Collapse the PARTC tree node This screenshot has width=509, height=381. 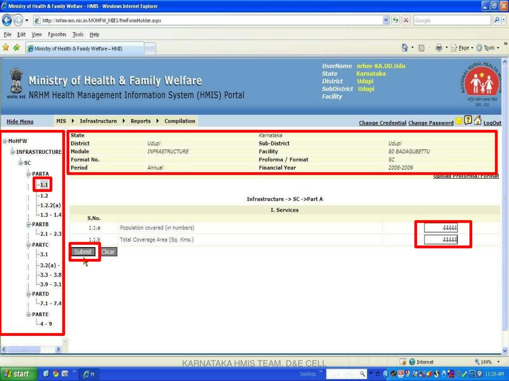28,245
